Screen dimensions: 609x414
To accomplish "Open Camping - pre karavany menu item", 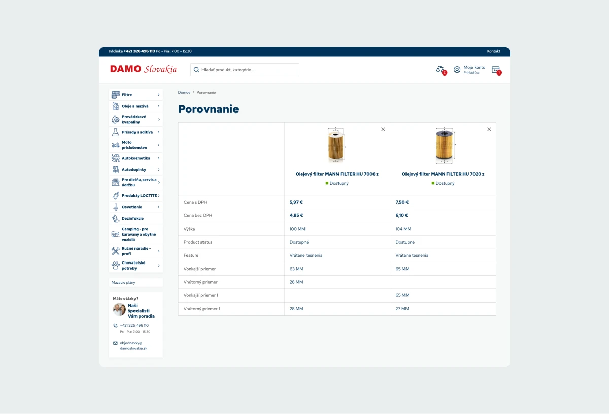I will 136,234.
